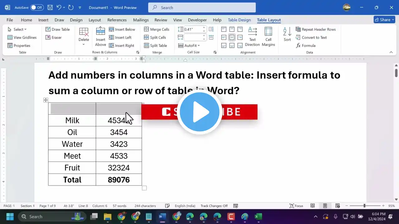This screenshot has width=399, height=224.
Task: Adjust the zoom slider handle
Action: tap(364, 206)
